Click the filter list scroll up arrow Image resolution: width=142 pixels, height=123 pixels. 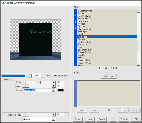pyautogui.click(x=138, y=11)
